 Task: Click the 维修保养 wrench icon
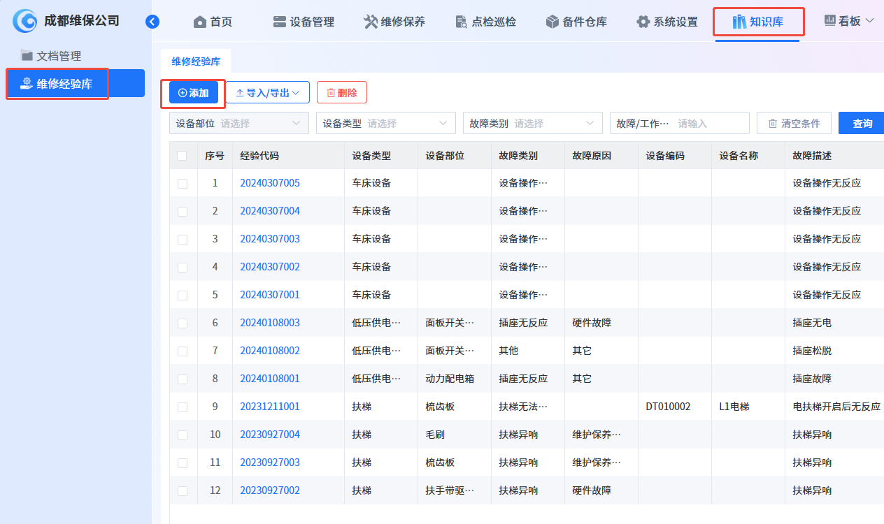(371, 22)
